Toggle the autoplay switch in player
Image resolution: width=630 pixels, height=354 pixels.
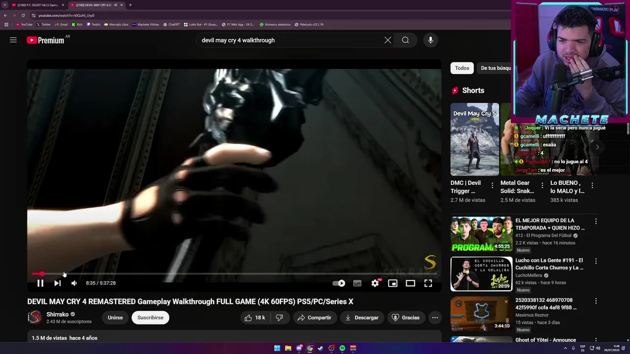click(x=339, y=283)
